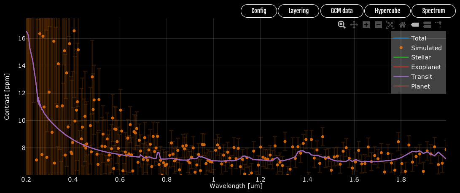Image resolution: width=460 pixels, height=193 pixels.
Task: Switch to the Layering tab
Action: coord(299,11)
